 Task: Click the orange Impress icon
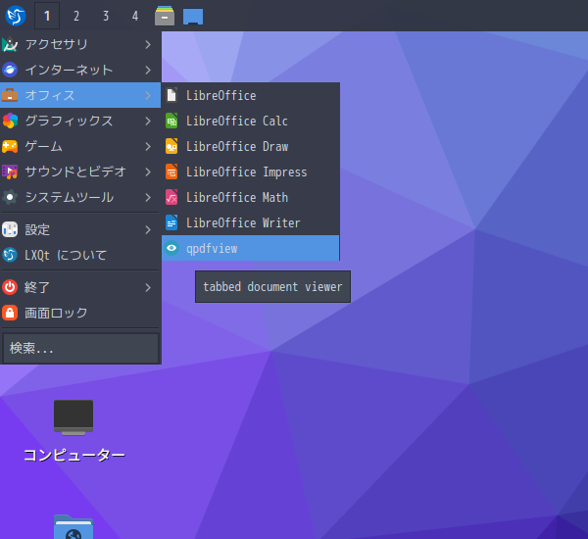[171, 171]
